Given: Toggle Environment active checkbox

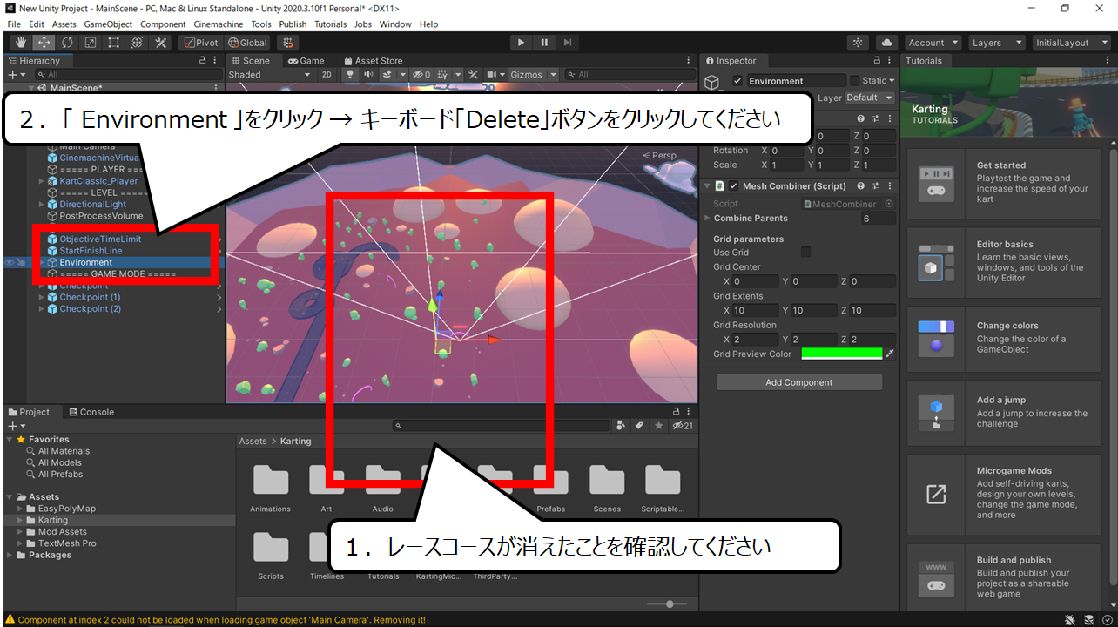Looking at the screenshot, I should tap(737, 81).
